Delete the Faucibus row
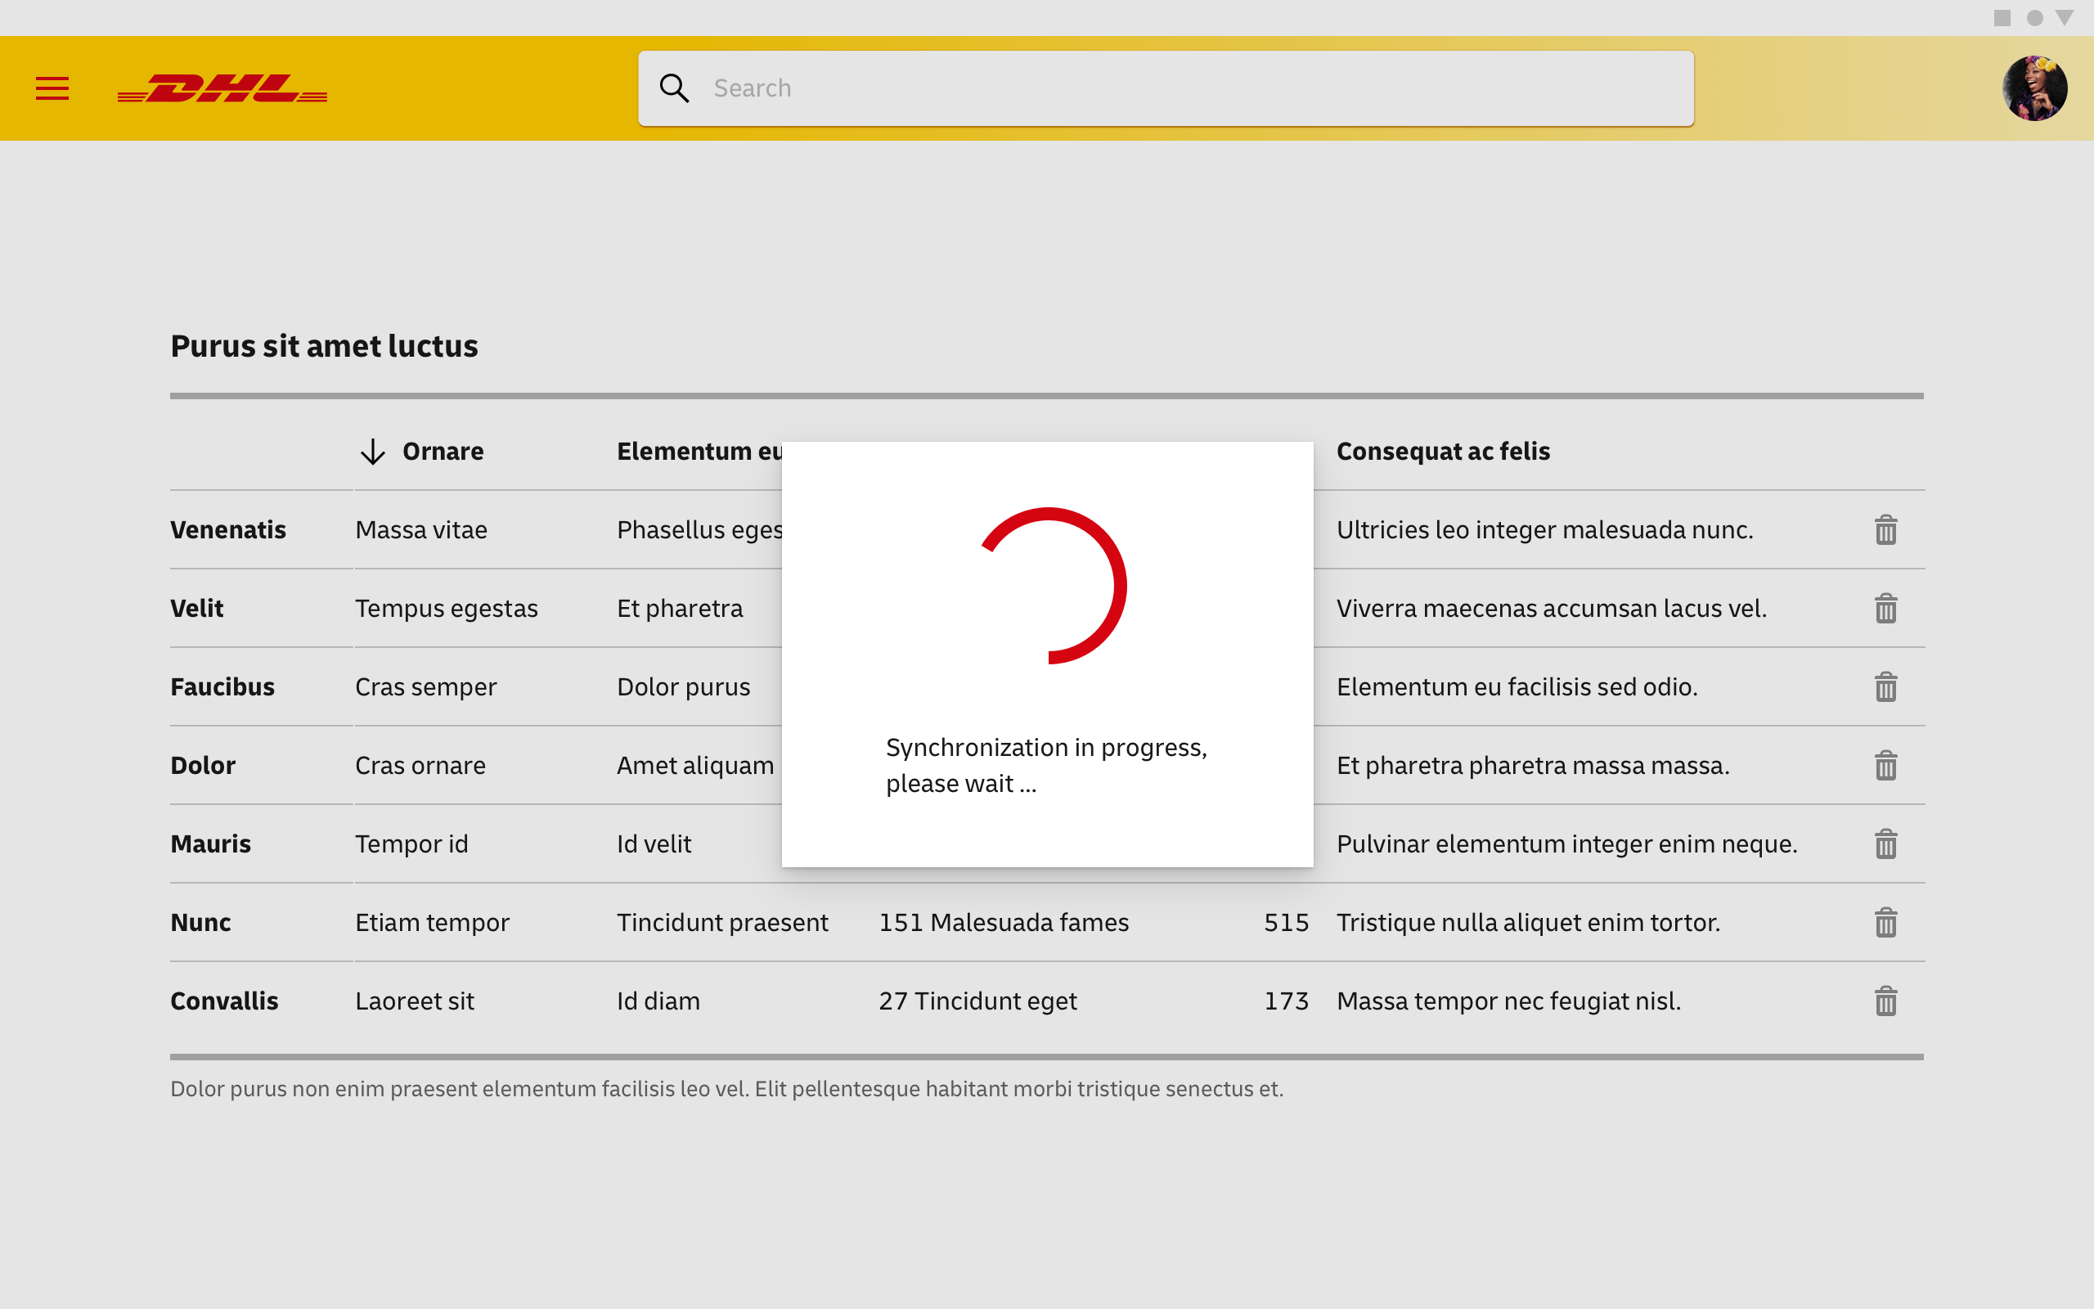 coord(1885,687)
